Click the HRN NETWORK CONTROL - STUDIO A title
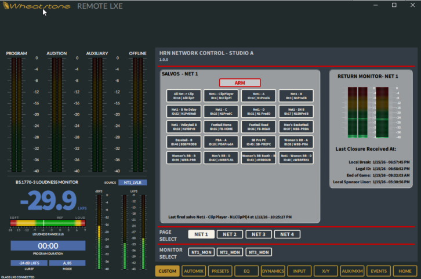421x279 pixels. tap(206, 53)
